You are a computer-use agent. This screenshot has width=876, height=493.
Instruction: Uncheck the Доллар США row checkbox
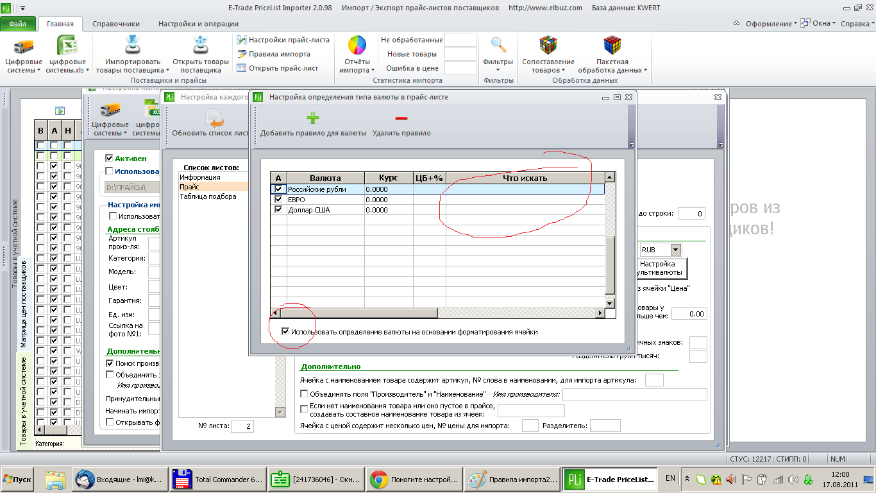click(x=278, y=210)
